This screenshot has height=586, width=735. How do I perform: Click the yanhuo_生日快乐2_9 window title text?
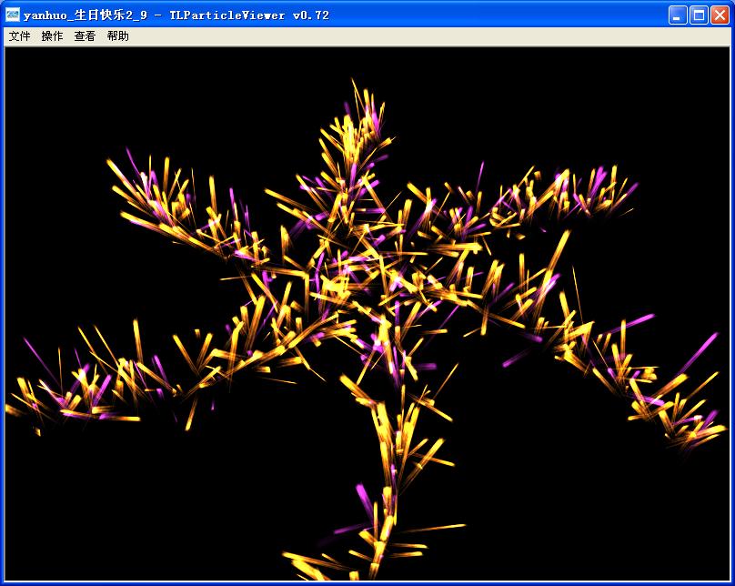click(x=86, y=15)
